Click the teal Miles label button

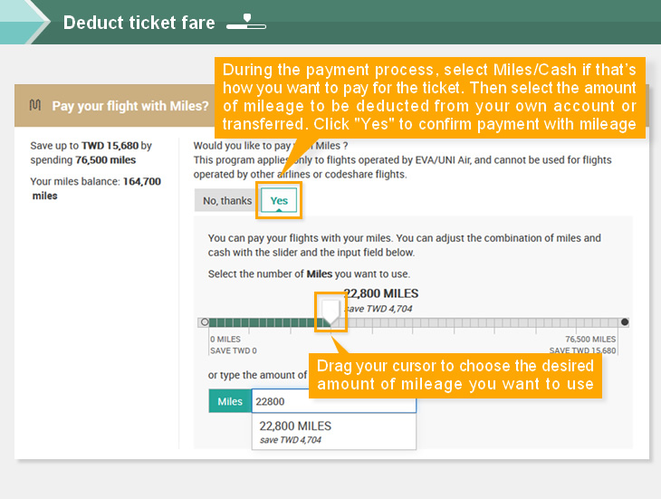tap(230, 401)
